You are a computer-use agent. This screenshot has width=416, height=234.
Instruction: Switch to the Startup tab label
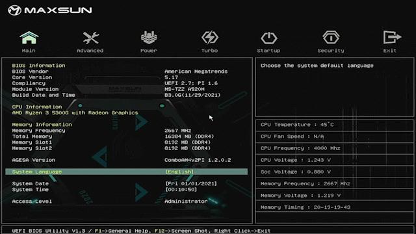(268, 51)
